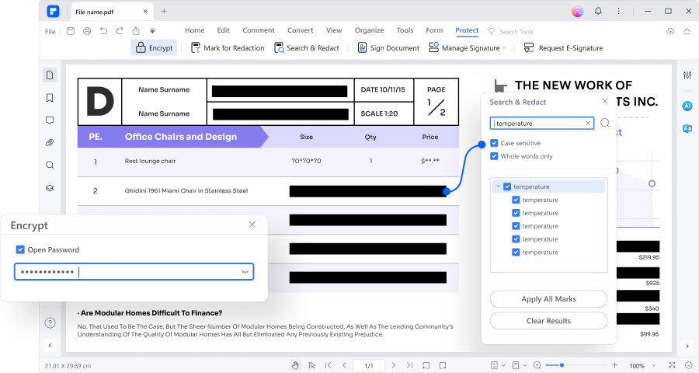Open the AI translate icon in right sidebar
699x373 pixels.
tap(687, 128)
